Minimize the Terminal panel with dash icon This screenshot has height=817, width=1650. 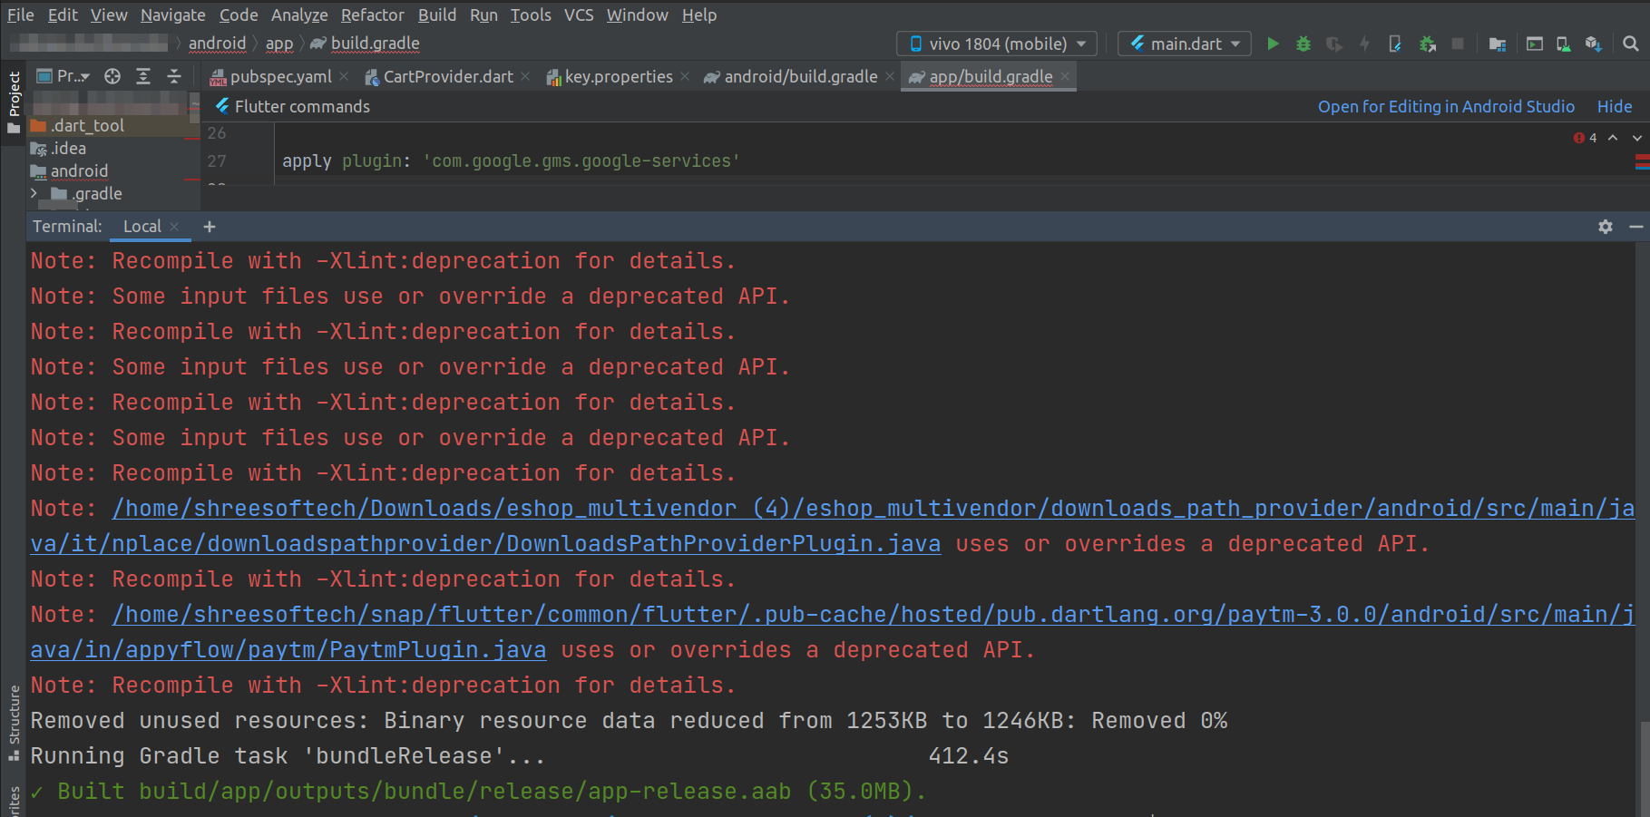(1636, 227)
